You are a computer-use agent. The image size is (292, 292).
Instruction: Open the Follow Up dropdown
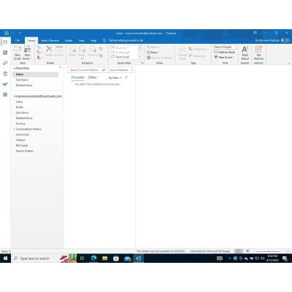pos(199,56)
